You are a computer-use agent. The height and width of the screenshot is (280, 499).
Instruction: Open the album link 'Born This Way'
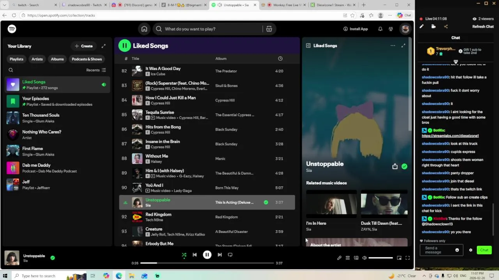pos(227,188)
